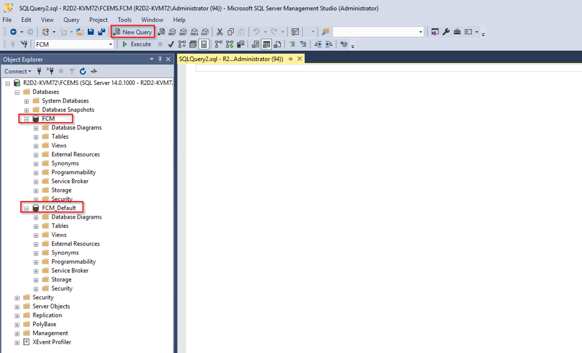
Task: Click the Comment Out Selected Lines icon
Action: tap(292, 44)
